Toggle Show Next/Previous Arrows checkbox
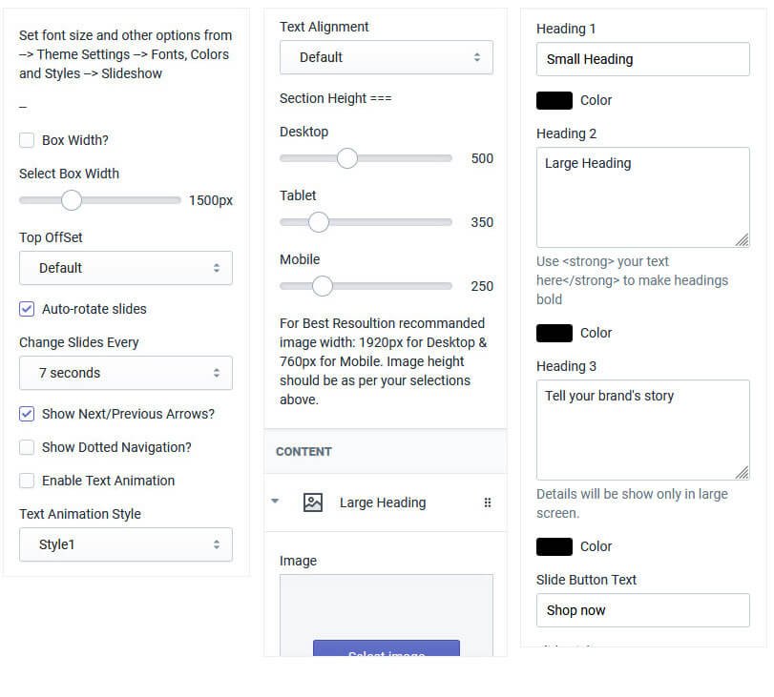This screenshot has width=774, height=697. point(27,414)
